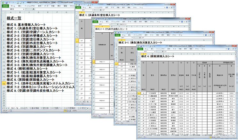Screen dimensions: 238x140
Task: Open アドイン tab in 照明入力シート window
Action: pos(197,49)
